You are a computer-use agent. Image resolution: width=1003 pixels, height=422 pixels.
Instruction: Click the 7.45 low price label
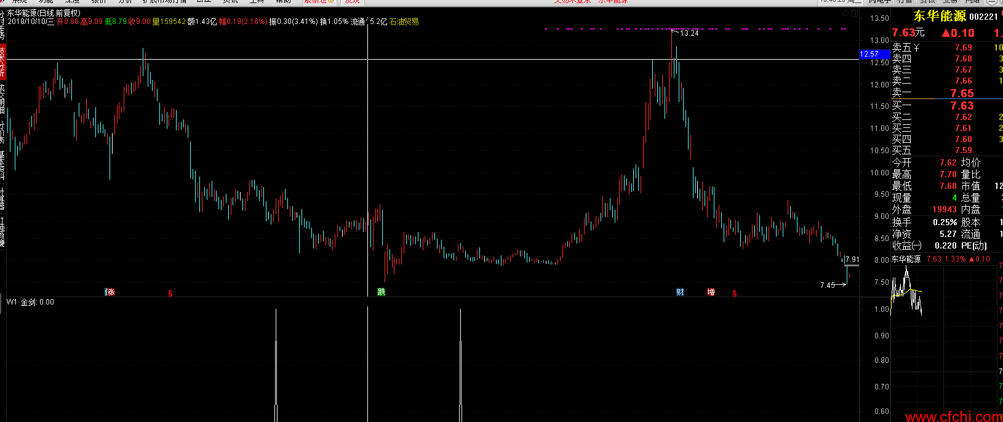pyautogui.click(x=828, y=285)
